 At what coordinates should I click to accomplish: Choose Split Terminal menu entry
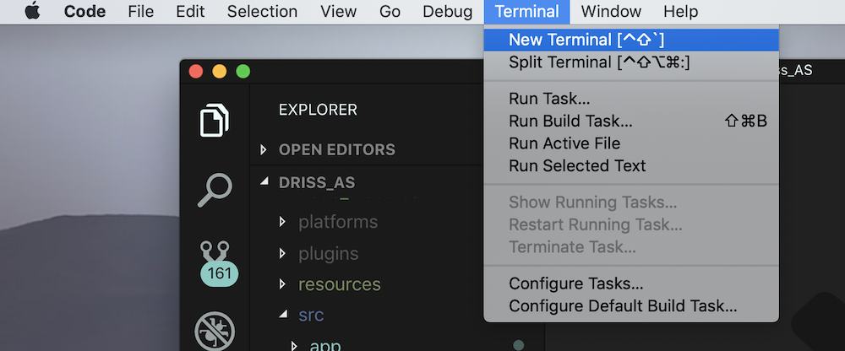point(631,62)
